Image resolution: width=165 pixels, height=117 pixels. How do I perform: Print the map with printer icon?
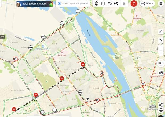[161, 110]
